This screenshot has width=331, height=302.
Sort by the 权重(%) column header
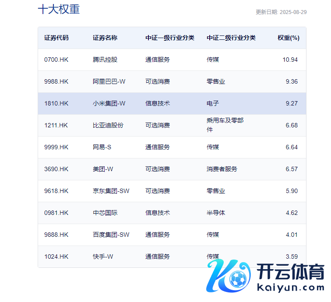(289, 38)
